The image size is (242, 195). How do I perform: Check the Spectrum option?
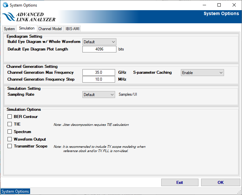(10, 132)
